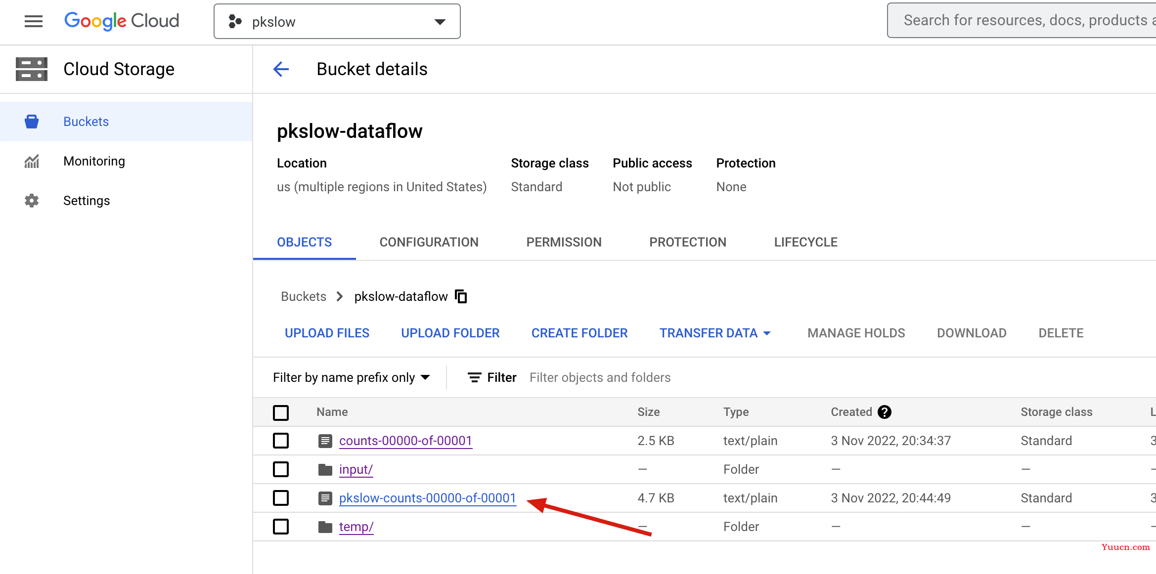Screen dimensions: 1156x574
Task: Click file icon beside counts-00000-of-00001
Action: (325, 441)
